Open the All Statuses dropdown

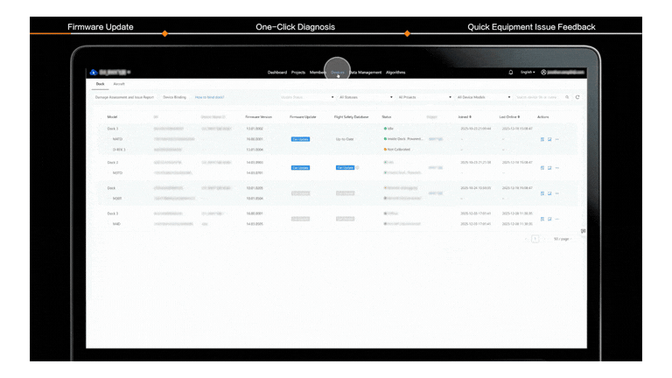(x=364, y=97)
